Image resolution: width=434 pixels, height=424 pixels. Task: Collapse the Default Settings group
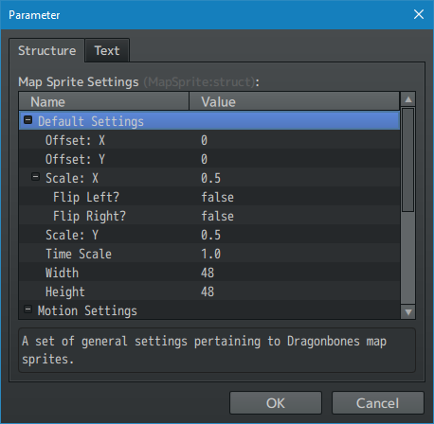point(28,120)
